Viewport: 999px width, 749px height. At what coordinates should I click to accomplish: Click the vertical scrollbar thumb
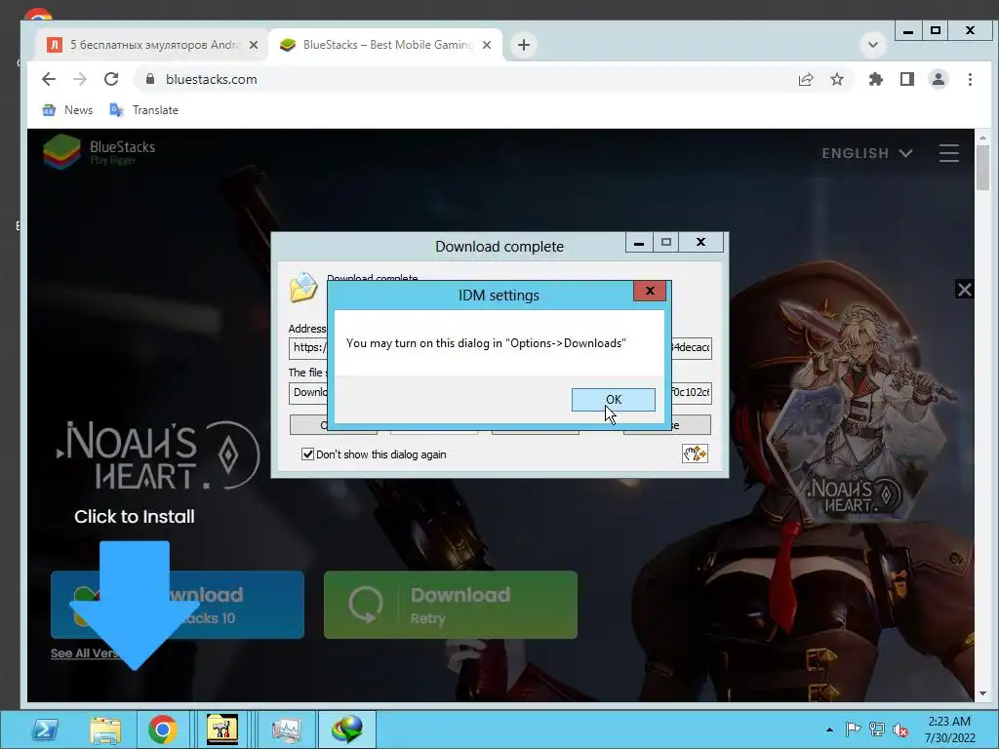pos(982,168)
